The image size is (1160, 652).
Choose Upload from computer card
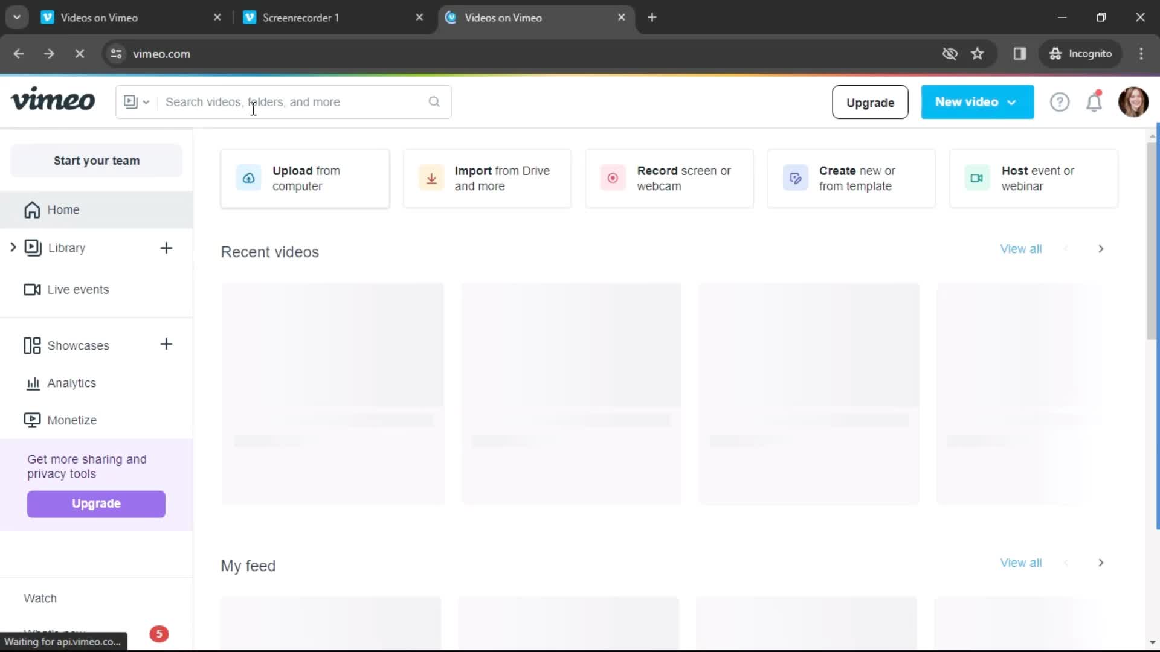coord(305,178)
